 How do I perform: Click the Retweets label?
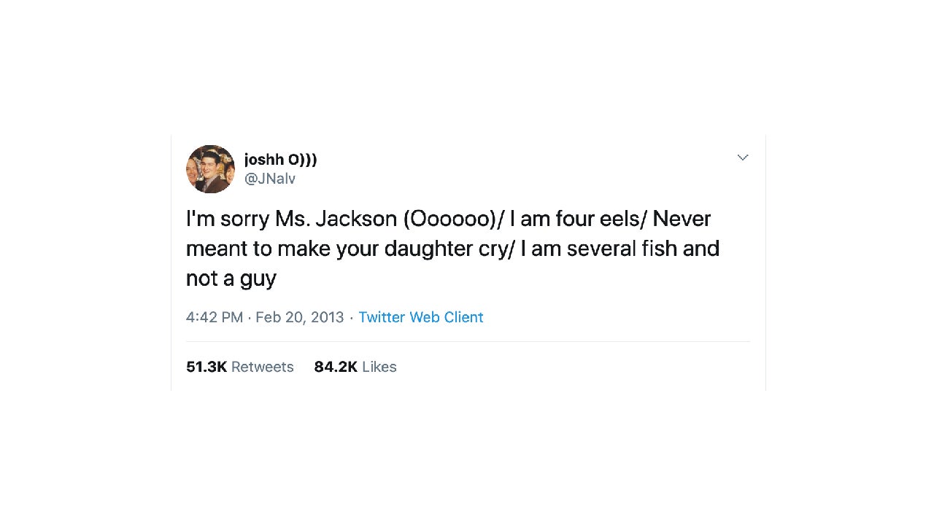pos(263,367)
